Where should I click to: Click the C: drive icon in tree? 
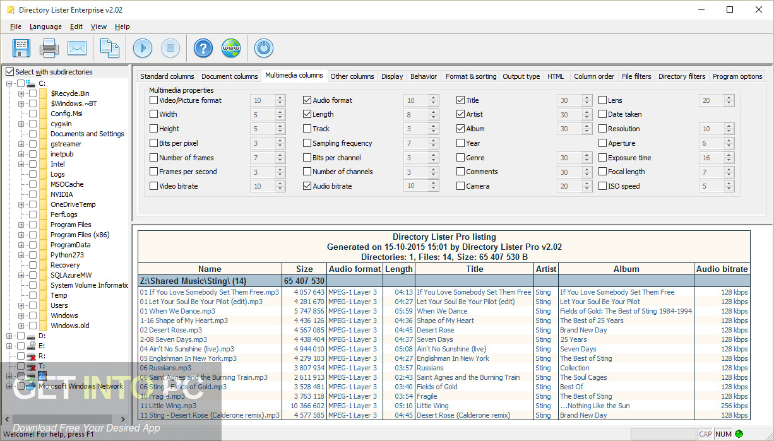point(32,83)
